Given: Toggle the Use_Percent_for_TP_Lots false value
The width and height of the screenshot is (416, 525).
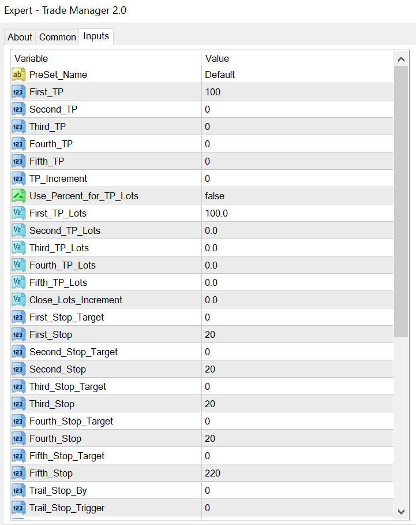Looking at the screenshot, I should click(x=215, y=196).
